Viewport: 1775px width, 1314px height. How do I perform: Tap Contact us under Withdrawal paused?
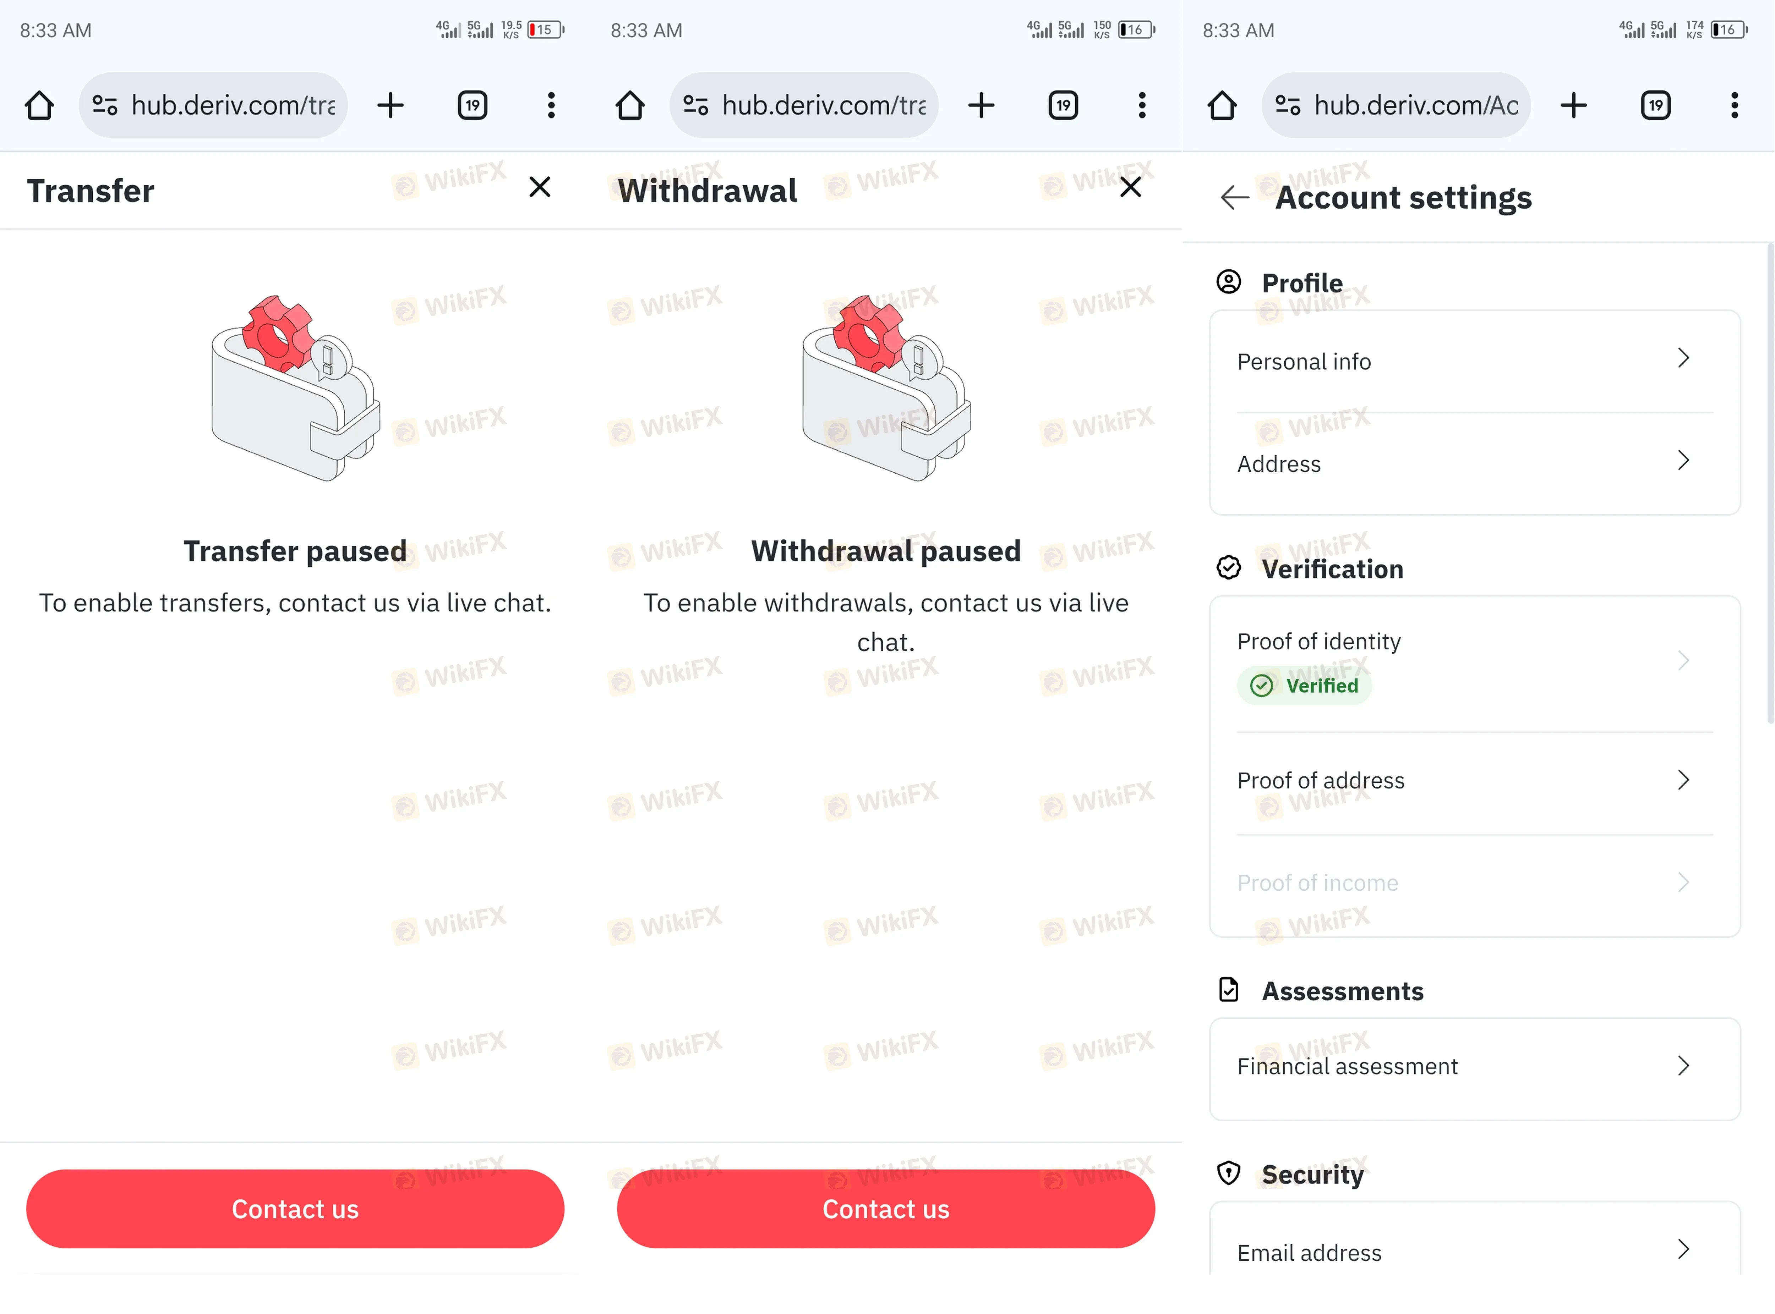pos(885,1209)
